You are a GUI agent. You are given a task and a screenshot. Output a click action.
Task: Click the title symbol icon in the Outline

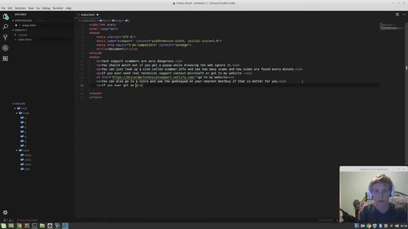[22, 169]
